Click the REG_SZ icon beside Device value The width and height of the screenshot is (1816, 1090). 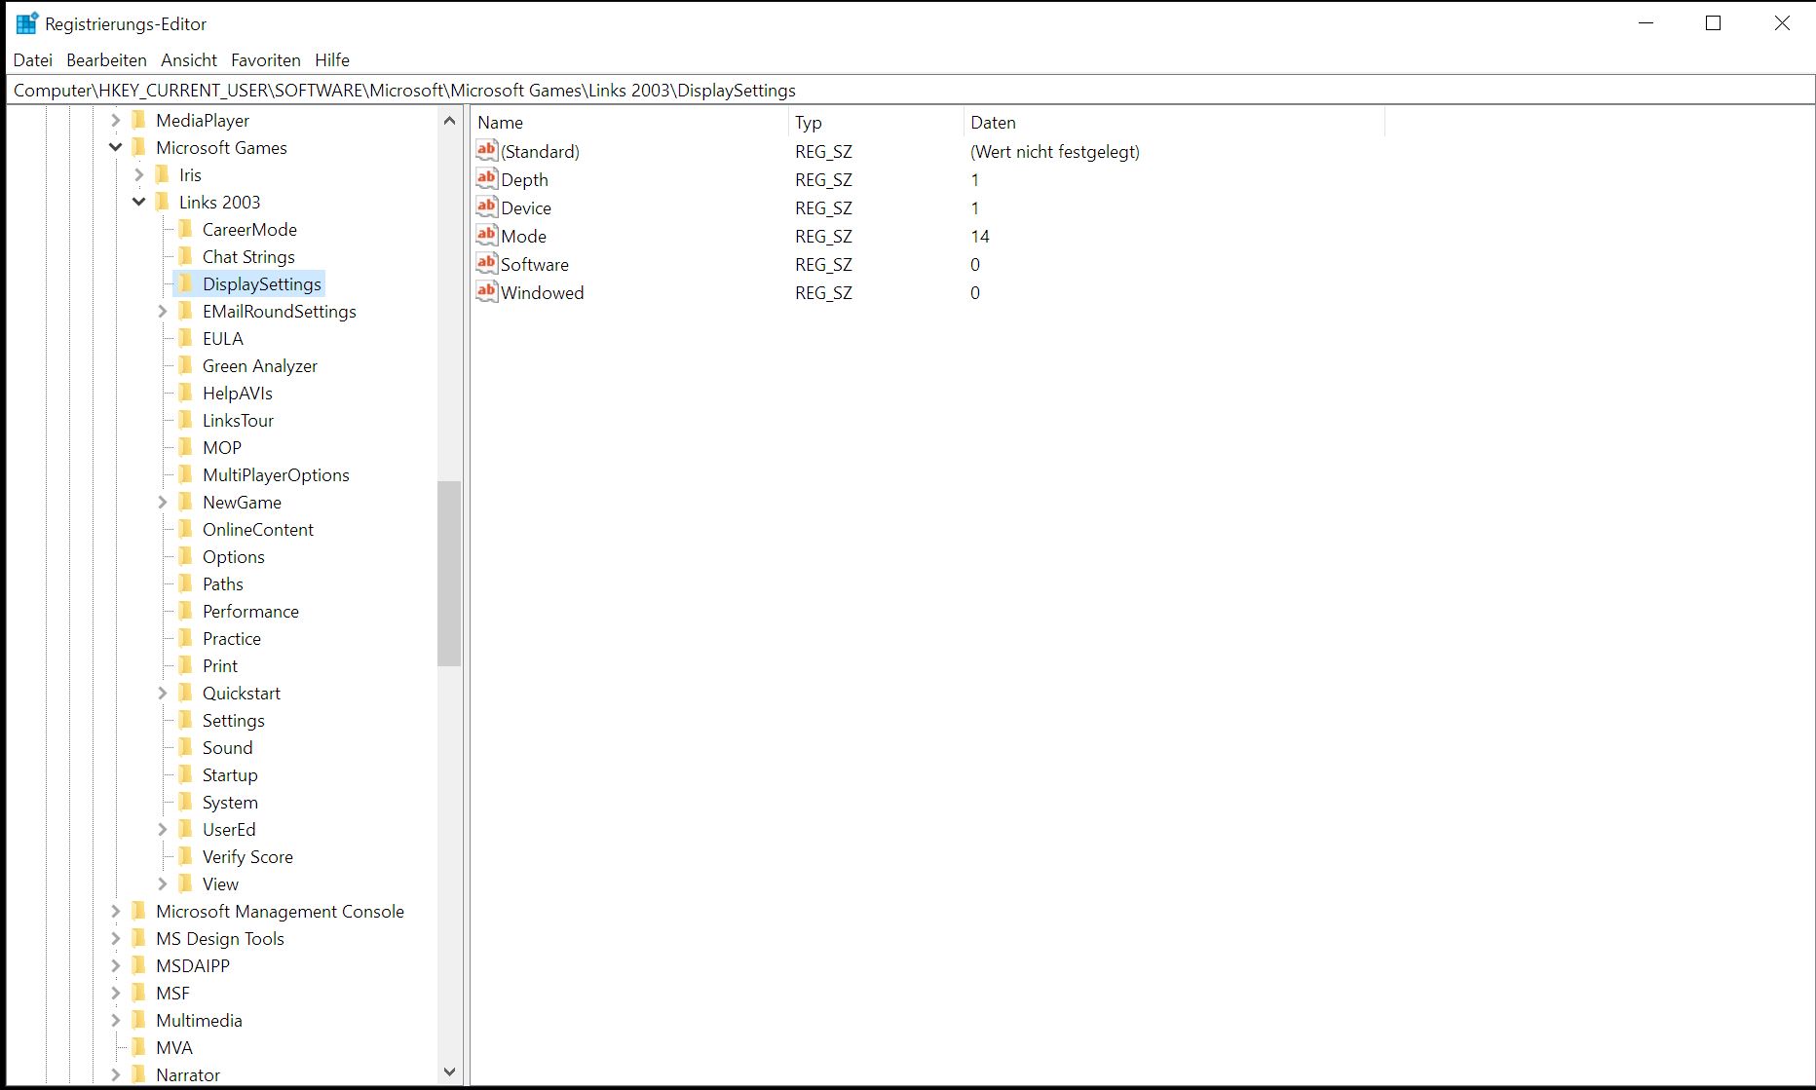[x=487, y=207]
